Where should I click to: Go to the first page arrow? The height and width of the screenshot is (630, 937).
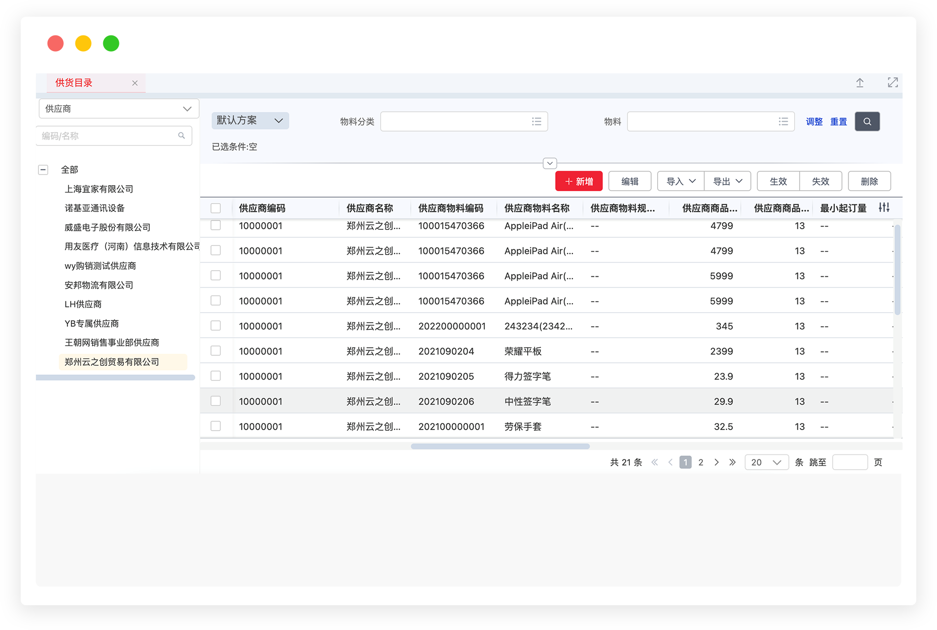(x=655, y=462)
